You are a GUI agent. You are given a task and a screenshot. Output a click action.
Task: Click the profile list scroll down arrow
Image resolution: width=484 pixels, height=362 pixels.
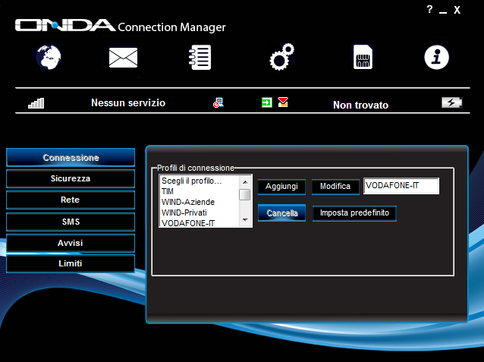245,220
